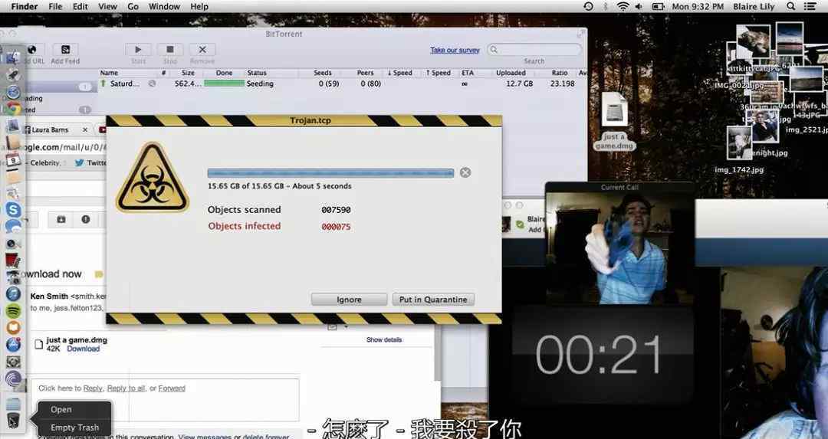The width and height of the screenshot is (828, 439).
Task: Click the Stop square icon in BitTorrent
Action: (x=170, y=50)
